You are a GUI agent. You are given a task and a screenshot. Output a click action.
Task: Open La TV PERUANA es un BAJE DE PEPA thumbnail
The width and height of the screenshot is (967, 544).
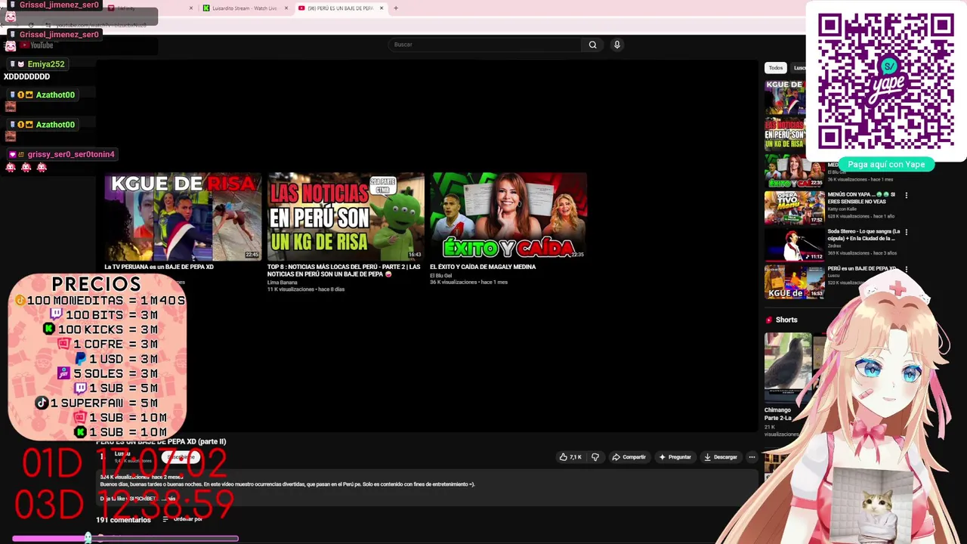[x=183, y=217]
